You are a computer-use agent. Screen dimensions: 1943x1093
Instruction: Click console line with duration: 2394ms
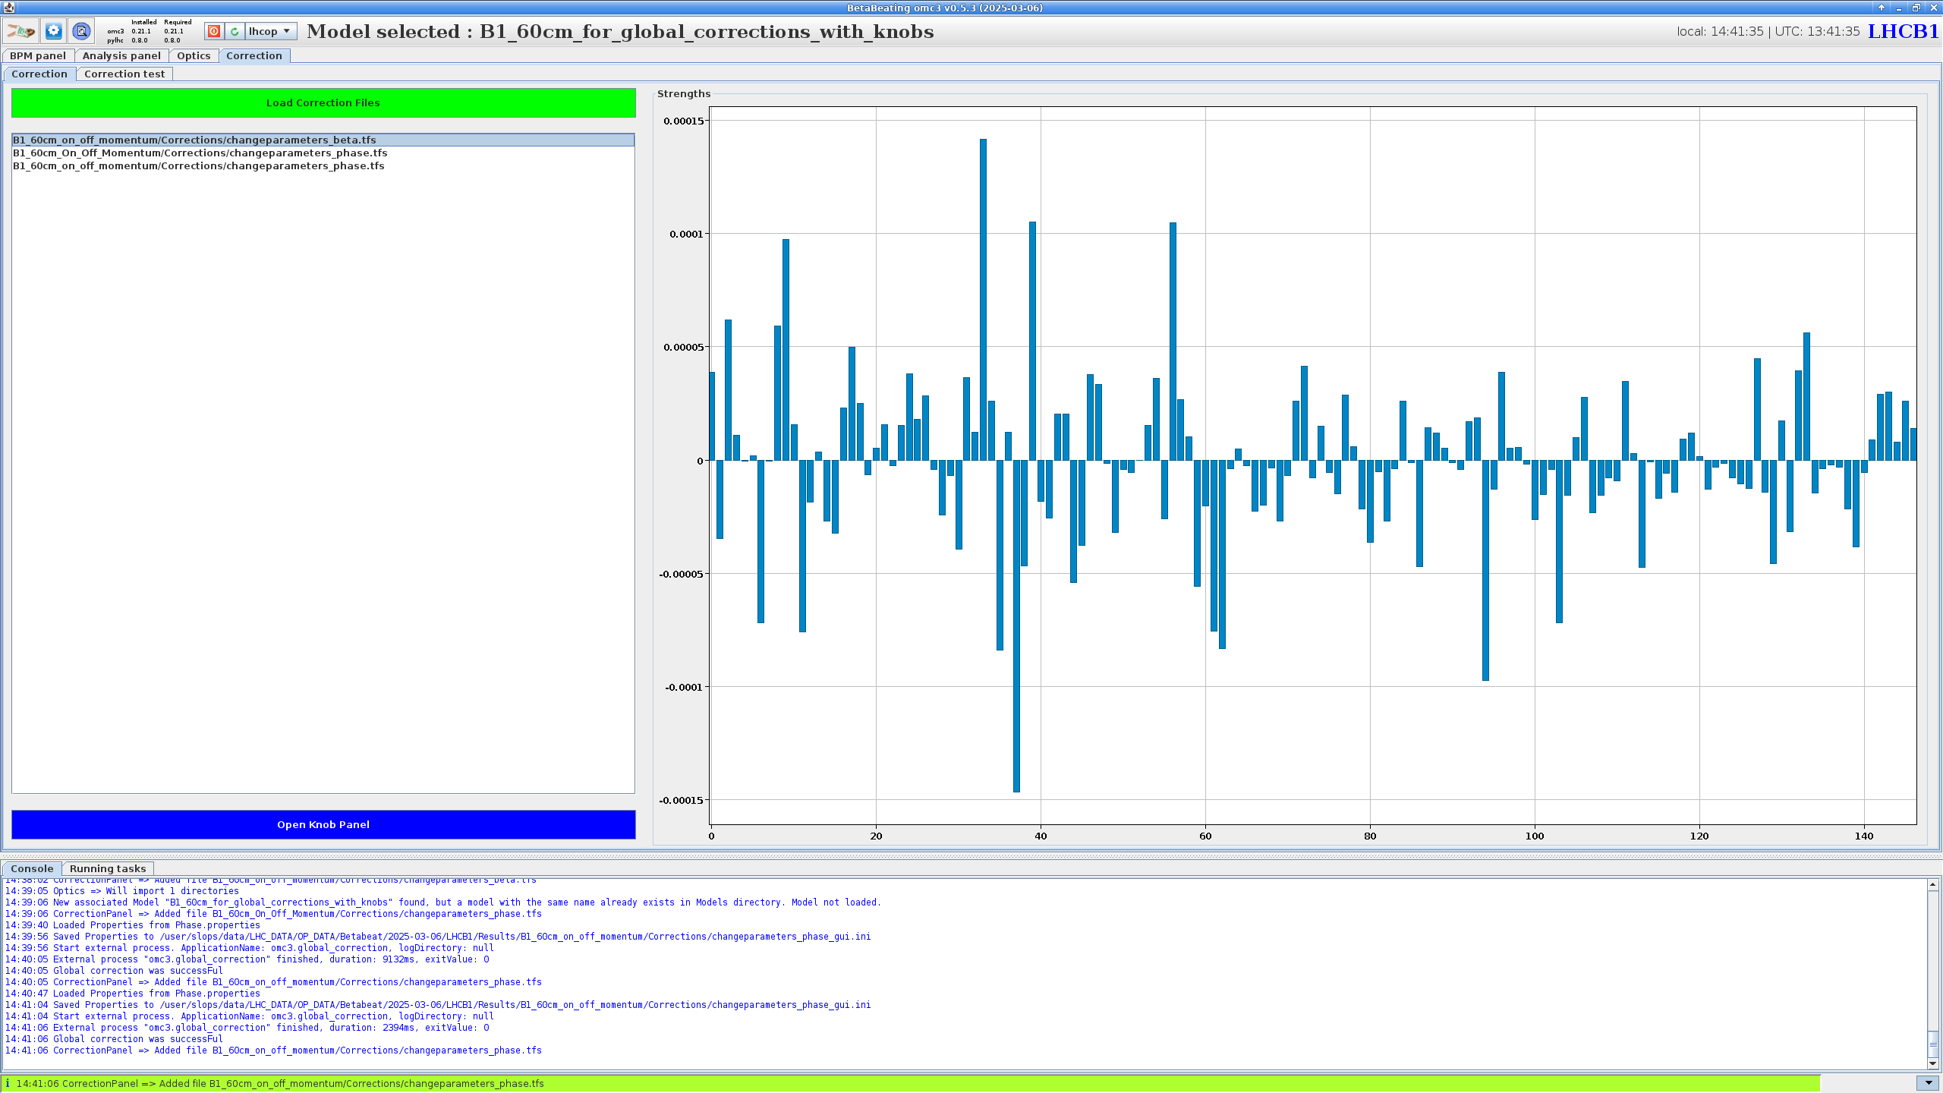click(247, 1028)
